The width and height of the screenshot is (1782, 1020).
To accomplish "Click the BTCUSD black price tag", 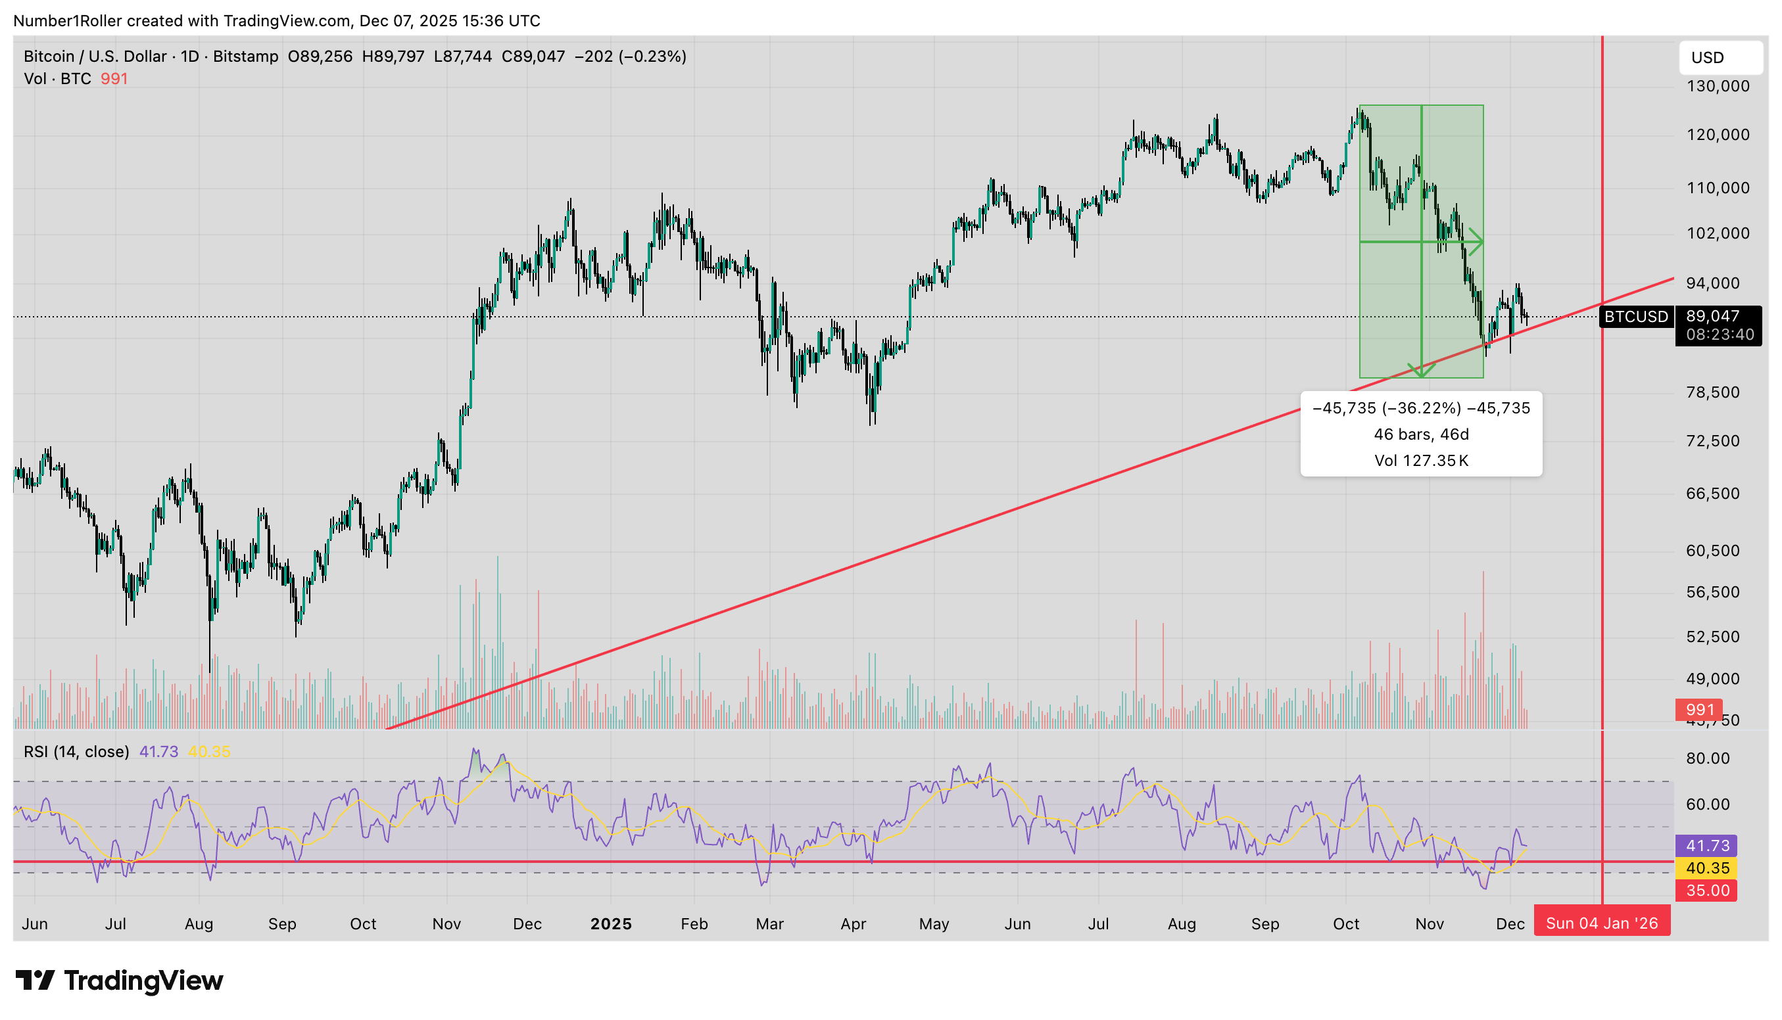I will [x=1635, y=317].
